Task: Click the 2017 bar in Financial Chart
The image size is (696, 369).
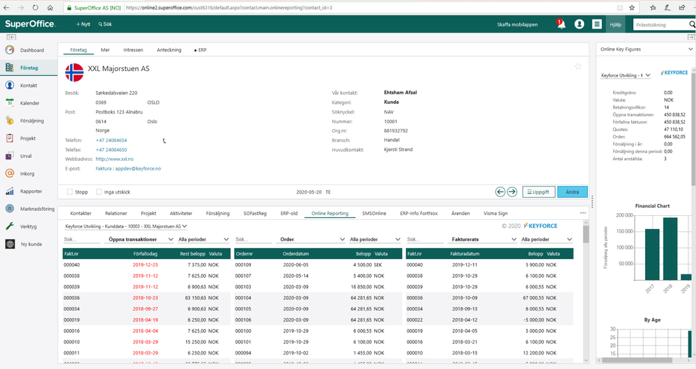Action: [652, 254]
